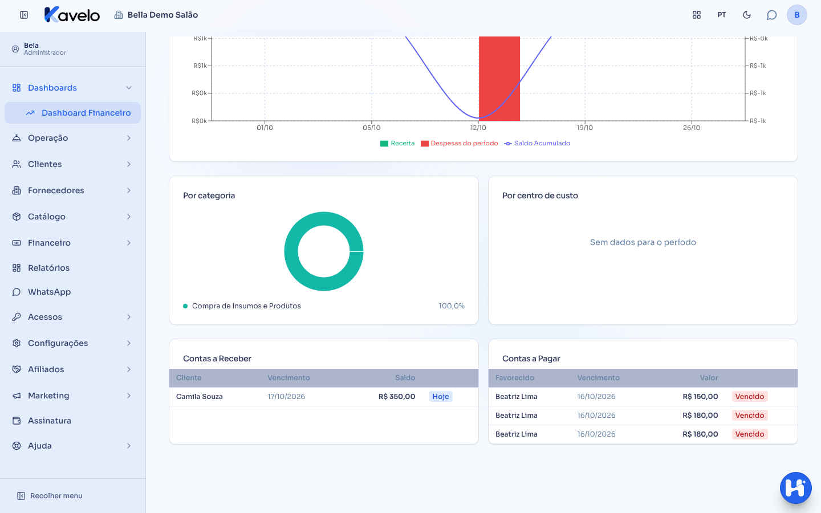Screen dimensions: 821x513
Task: Switch to dark mode with moon icon
Action: pyautogui.click(x=747, y=15)
